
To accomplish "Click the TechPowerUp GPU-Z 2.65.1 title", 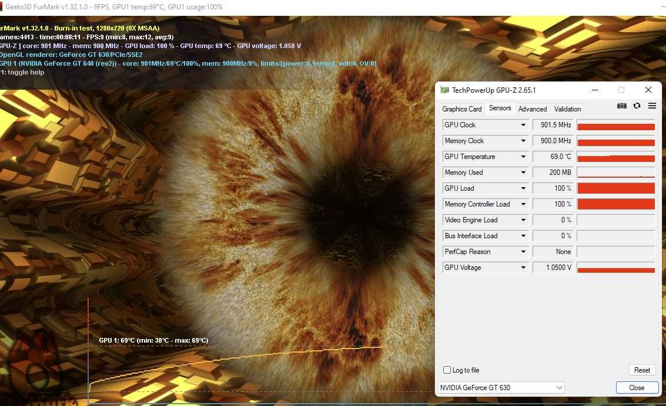I will tap(494, 90).
